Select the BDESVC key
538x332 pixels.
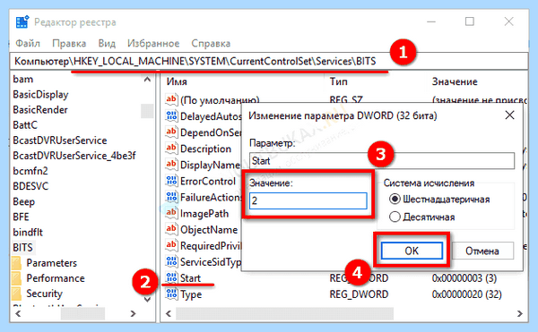(30, 186)
